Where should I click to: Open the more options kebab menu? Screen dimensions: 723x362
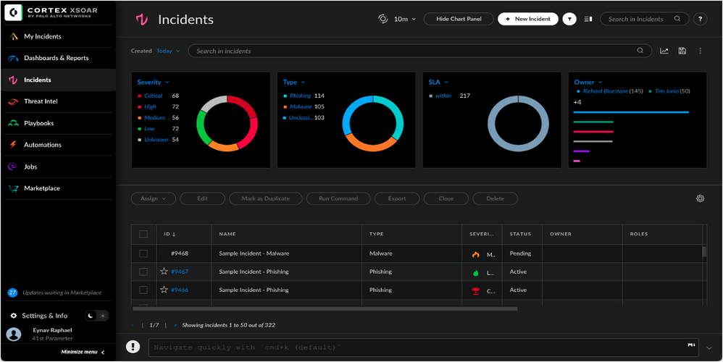[x=700, y=51]
